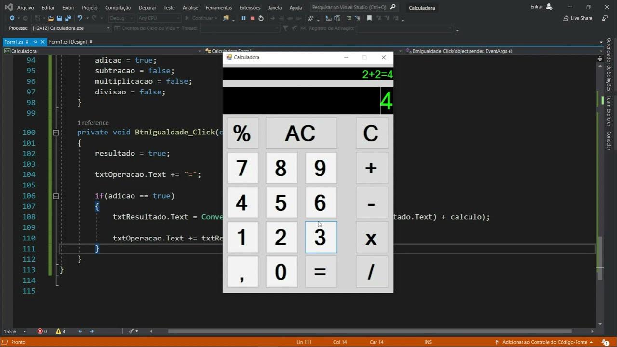Open the Projeto menu
Screen dimensions: 617x347
[x=90, y=7]
